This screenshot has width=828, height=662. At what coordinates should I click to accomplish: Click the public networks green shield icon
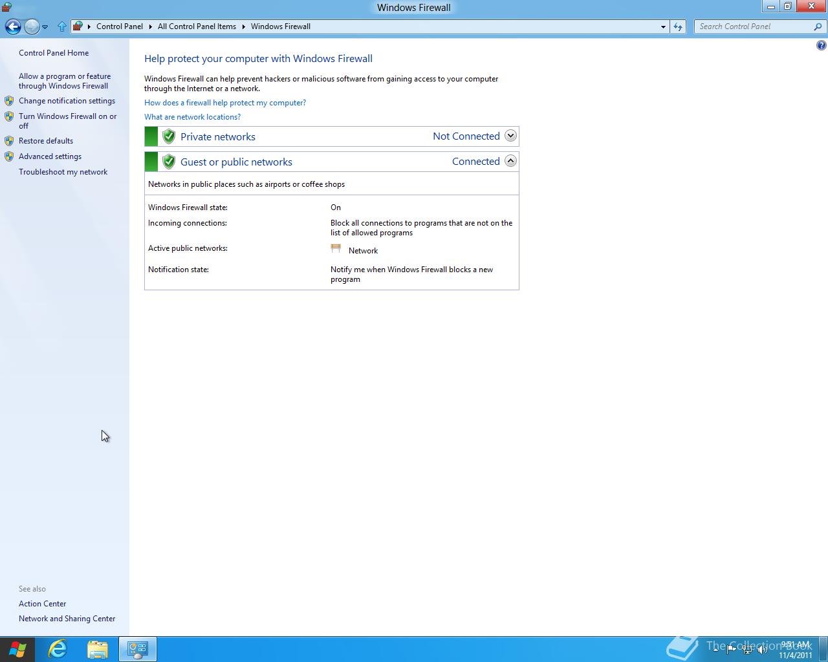click(169, 162)
